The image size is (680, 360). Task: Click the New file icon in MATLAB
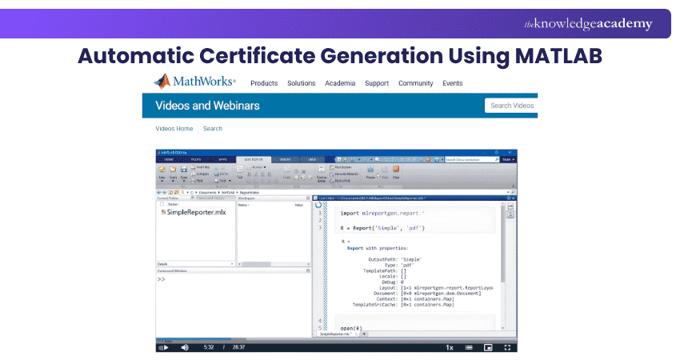[162, 169]
